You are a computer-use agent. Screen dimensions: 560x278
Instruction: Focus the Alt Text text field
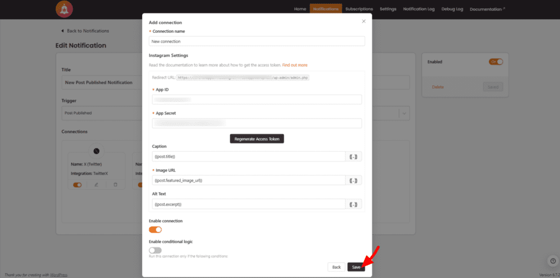coord(249,204)
